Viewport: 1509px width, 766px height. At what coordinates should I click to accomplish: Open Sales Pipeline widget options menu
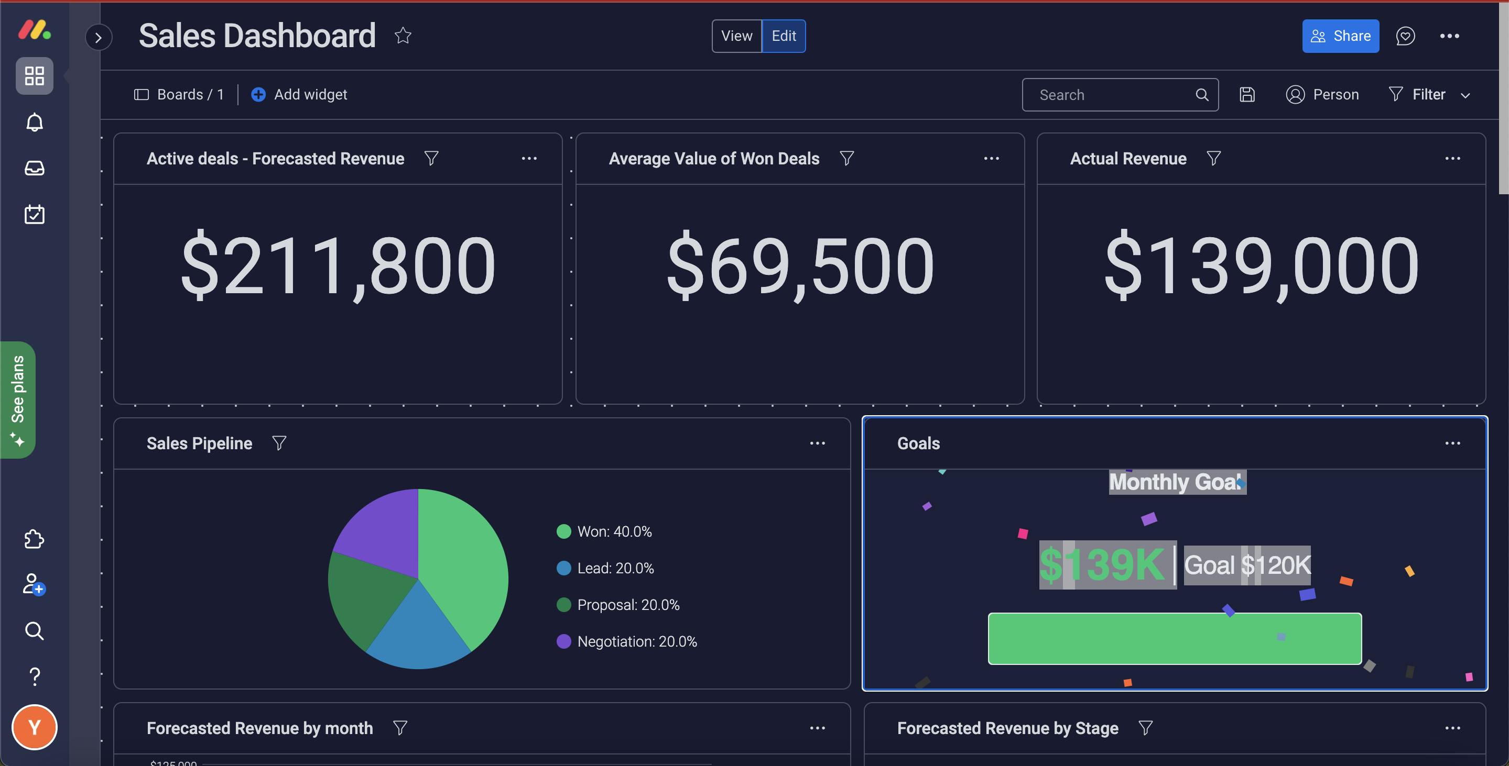pyautogui.click(x=817, y=443)
